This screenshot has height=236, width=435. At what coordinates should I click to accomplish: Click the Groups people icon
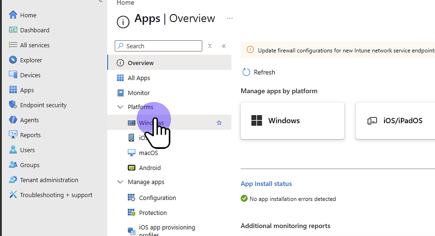(13, 164)
